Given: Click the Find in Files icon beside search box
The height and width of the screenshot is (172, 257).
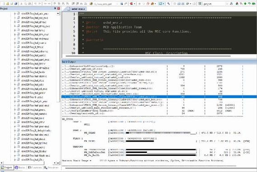Looking at the screenshot, I should pos(121,4).
